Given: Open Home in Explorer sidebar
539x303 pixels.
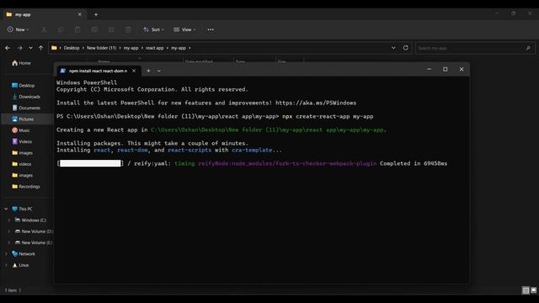Looking at the screenshot, I should (21, 63).
